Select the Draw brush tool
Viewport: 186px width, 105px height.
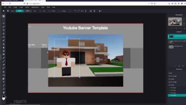pos(3,61)
